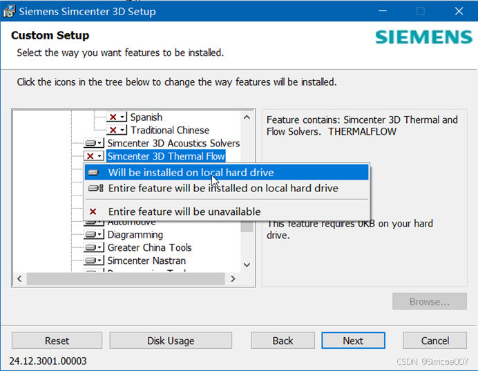This screenshot has width=478, height=371.
Task: Select the Spanish tree item
Action: coord(146,117)
